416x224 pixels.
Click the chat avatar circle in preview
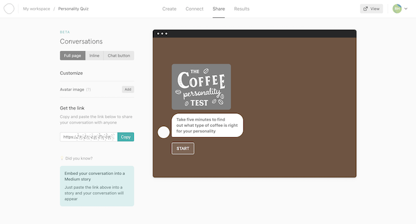[x=163, y=132]
